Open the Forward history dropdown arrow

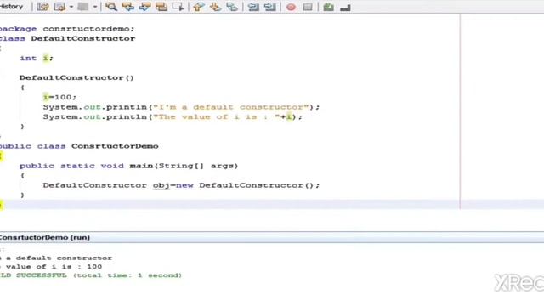[94, 7]
